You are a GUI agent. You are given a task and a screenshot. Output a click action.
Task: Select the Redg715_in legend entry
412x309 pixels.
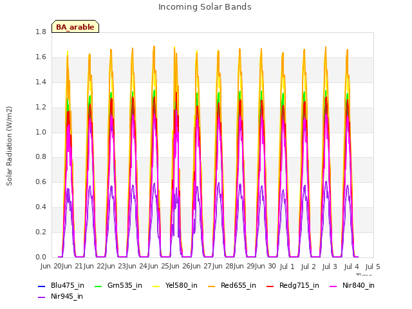(x=293, y=285)
